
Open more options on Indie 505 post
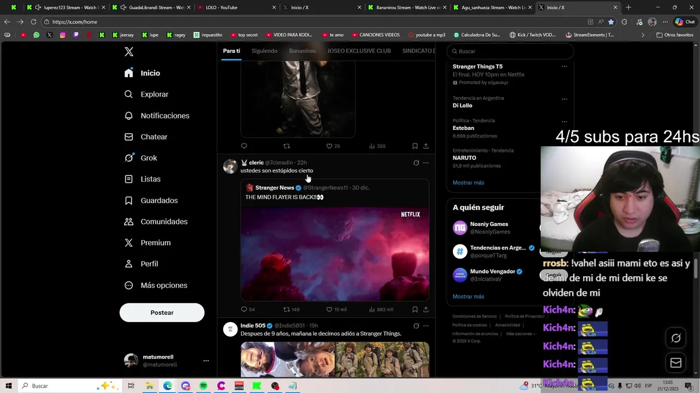pyautogui.click(x=426, y=326)
